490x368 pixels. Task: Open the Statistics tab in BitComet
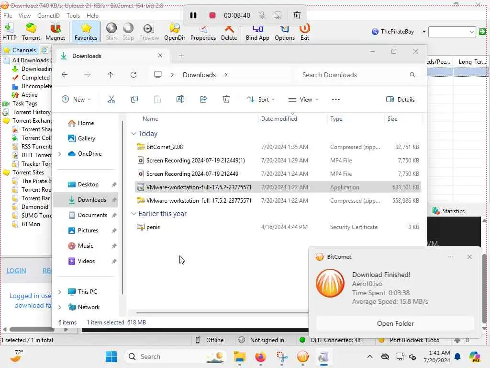pyautogui.click(x=448, y=211)
